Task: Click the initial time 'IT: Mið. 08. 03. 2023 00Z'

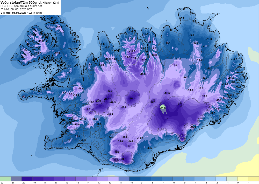Action: coord(16,9)
